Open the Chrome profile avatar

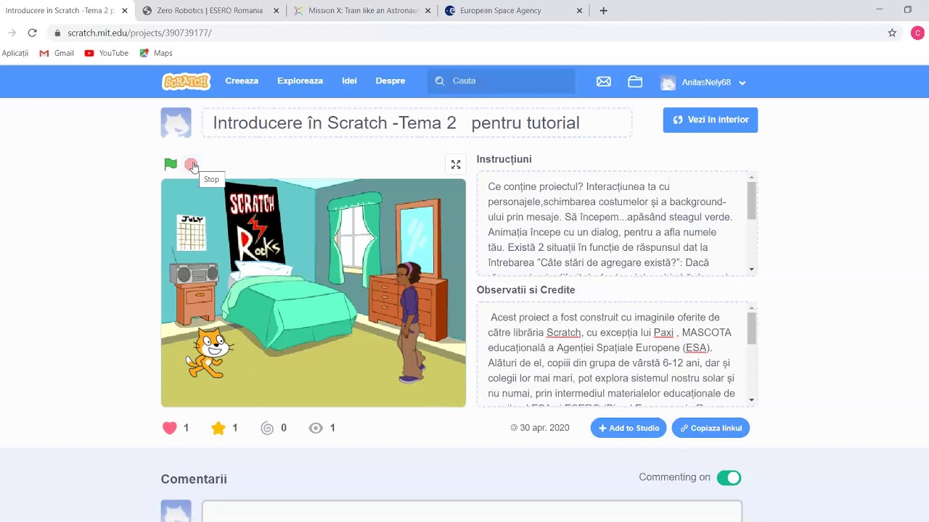(917, 33)
